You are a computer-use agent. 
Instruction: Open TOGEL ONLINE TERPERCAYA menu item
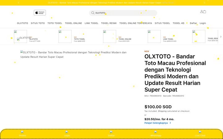(136, 23)
